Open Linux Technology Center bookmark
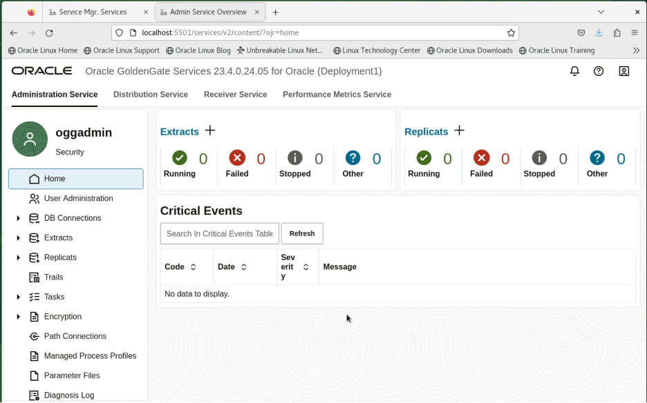The height and width of the screenshot is (403, 647). [376, 50]
